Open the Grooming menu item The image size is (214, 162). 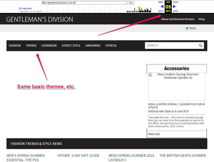pyautogui.click(x=93, y=46)
